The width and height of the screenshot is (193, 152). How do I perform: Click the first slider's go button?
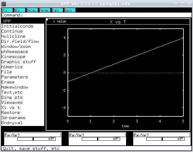(x=53, y=139)
